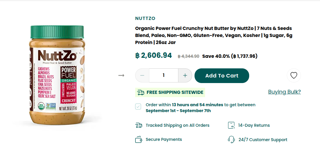
Task: Click the Save 40.0% discount label
Action: point(229,56)
